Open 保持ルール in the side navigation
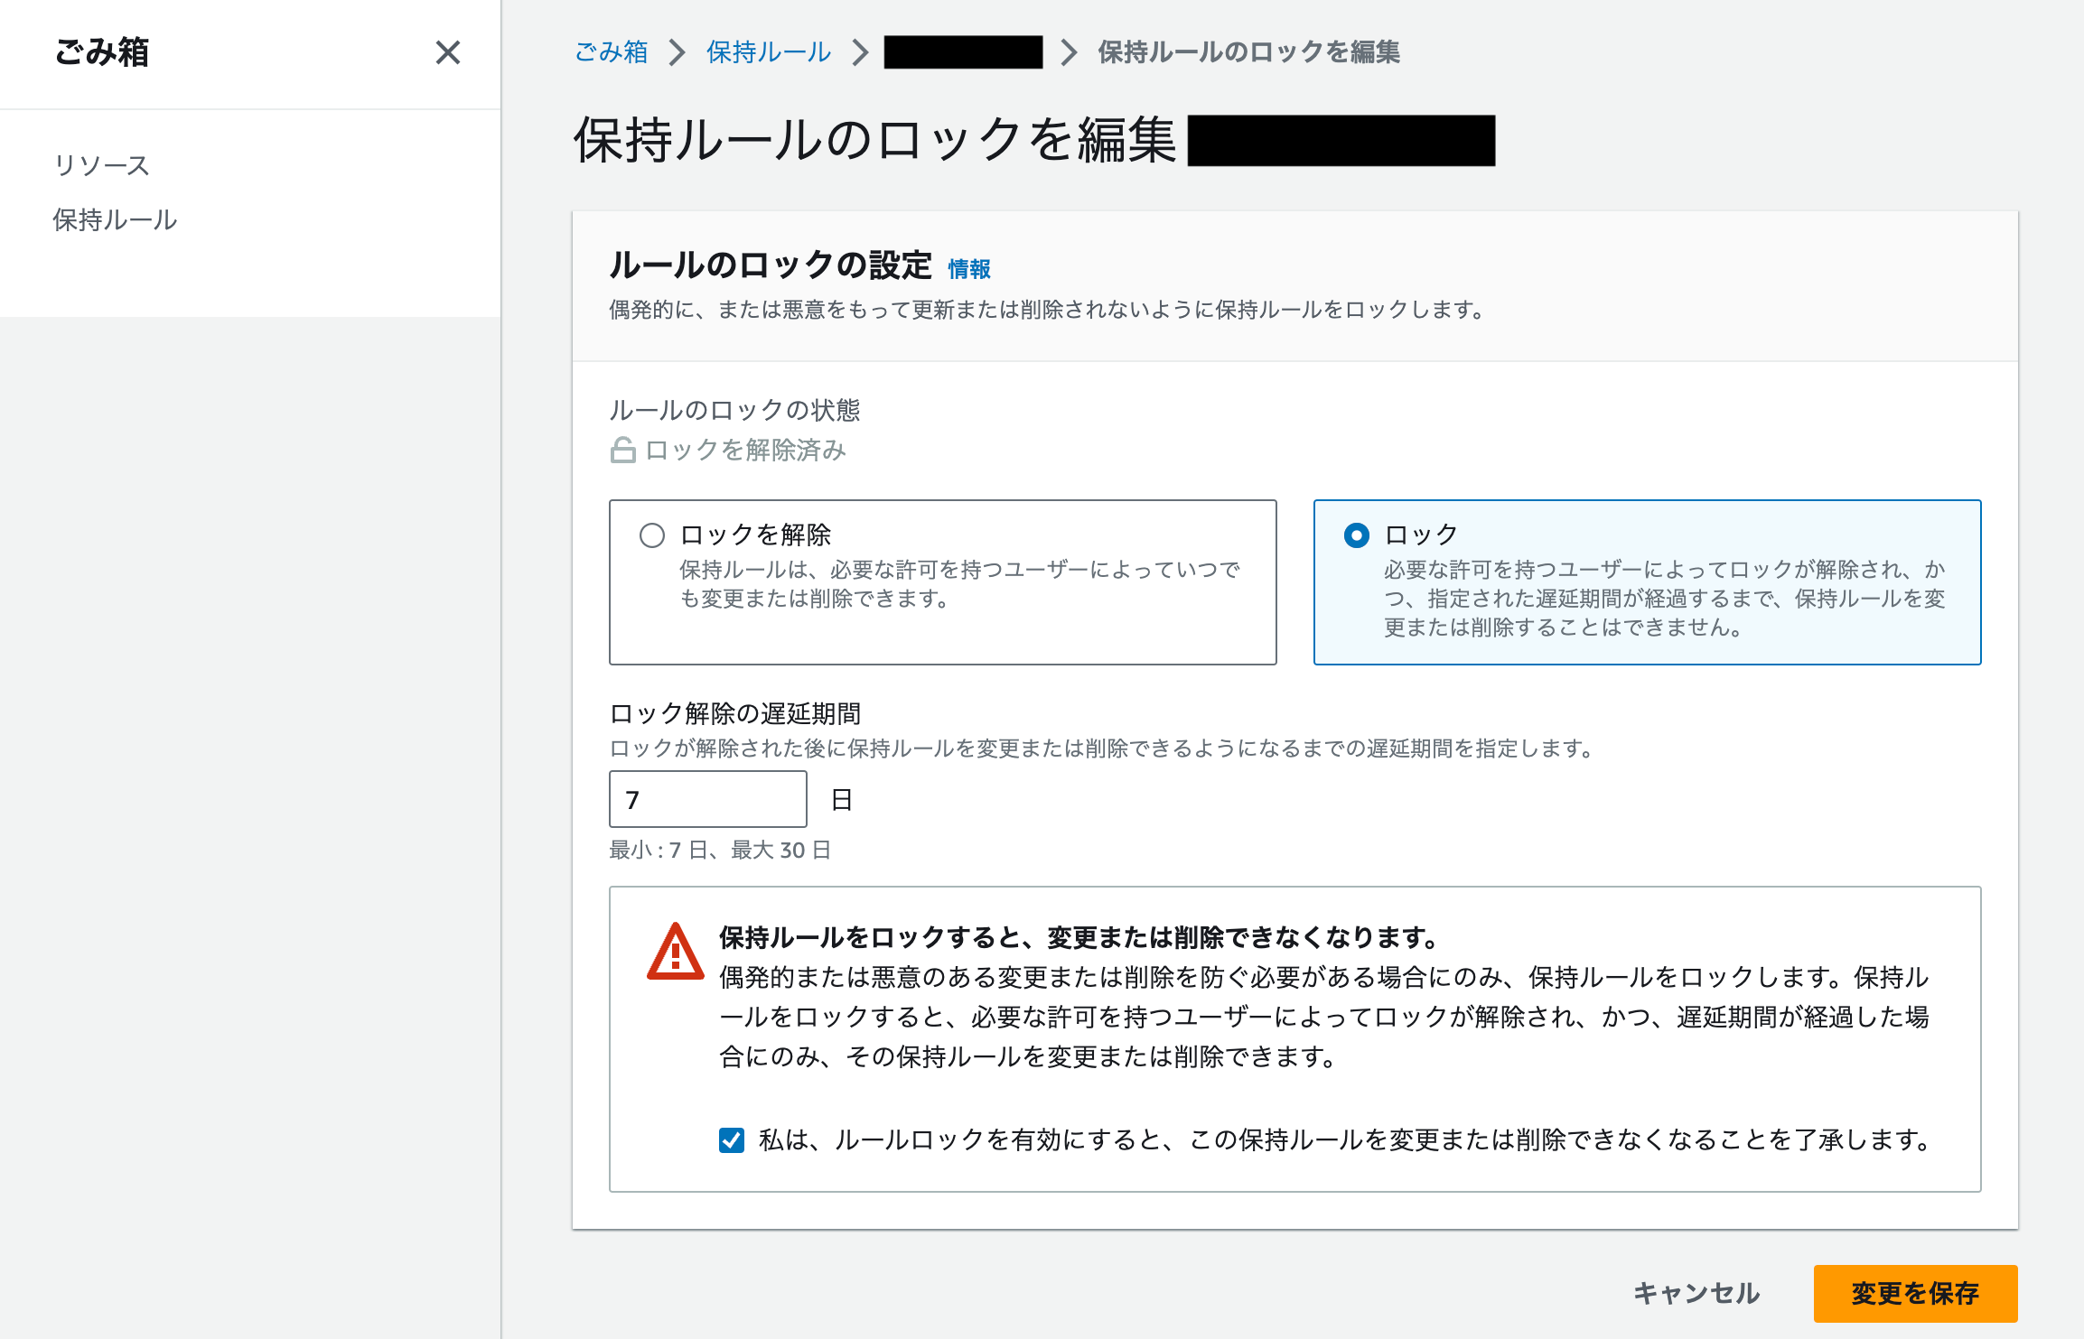This screenshot has height=1339, width=2084. tap(115, 219)
